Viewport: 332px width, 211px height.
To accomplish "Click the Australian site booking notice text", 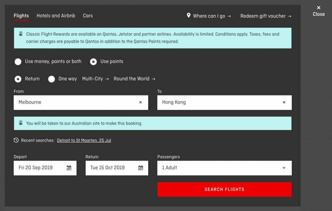I will tap(84, 123).
